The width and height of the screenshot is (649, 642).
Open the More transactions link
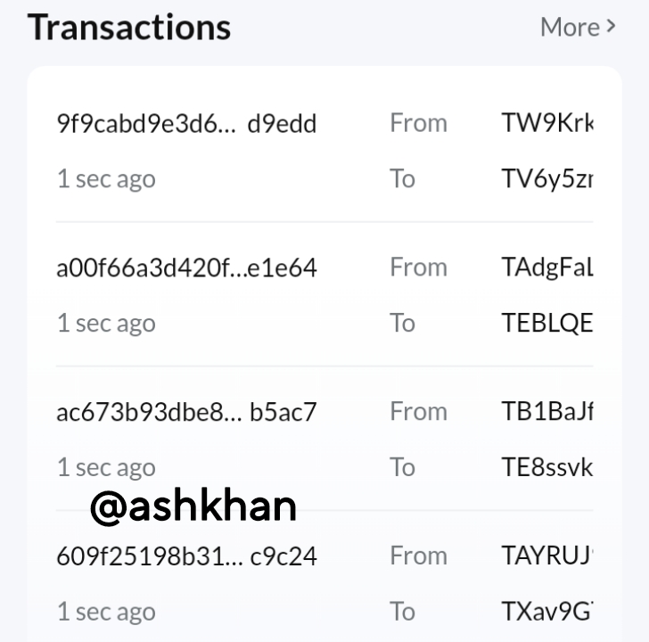[579, 27]
